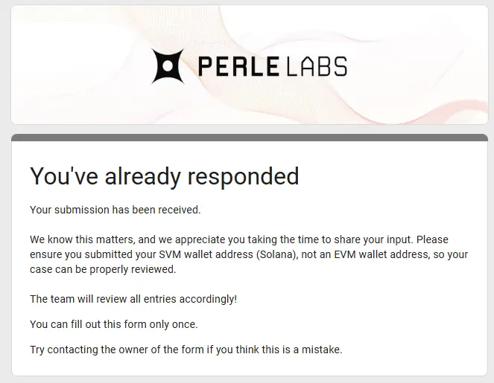Click the thin LABS word in logo
Screen dimensions: 494x383
[x=317, y=66]
